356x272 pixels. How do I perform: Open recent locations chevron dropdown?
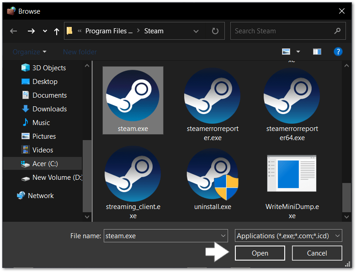click(x=45, y=31)
